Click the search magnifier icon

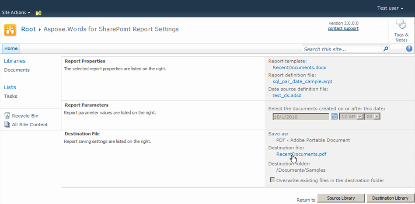pyautogui.click(x=386, y=49)
